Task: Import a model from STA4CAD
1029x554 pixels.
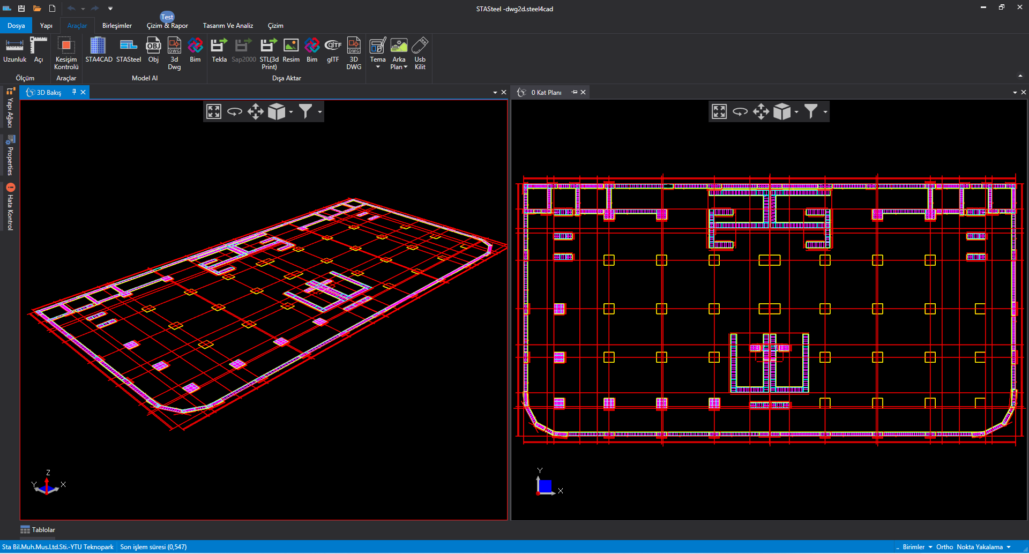Action: (x=99, y=51)
